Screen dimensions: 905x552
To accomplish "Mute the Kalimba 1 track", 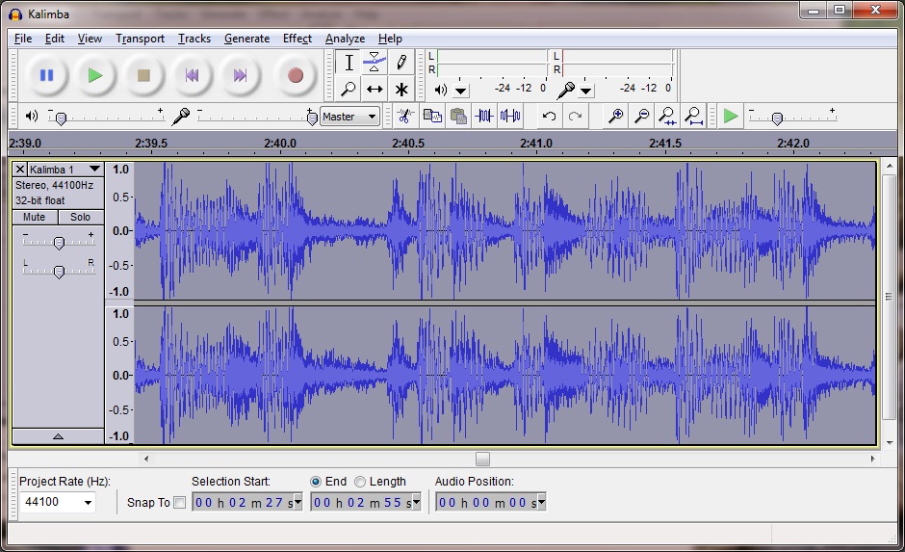I will point(35,217).
